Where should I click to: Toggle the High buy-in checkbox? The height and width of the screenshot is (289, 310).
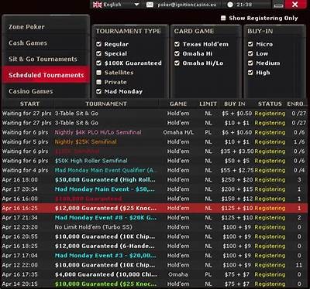pyautogui.click(x=250, y=73)
